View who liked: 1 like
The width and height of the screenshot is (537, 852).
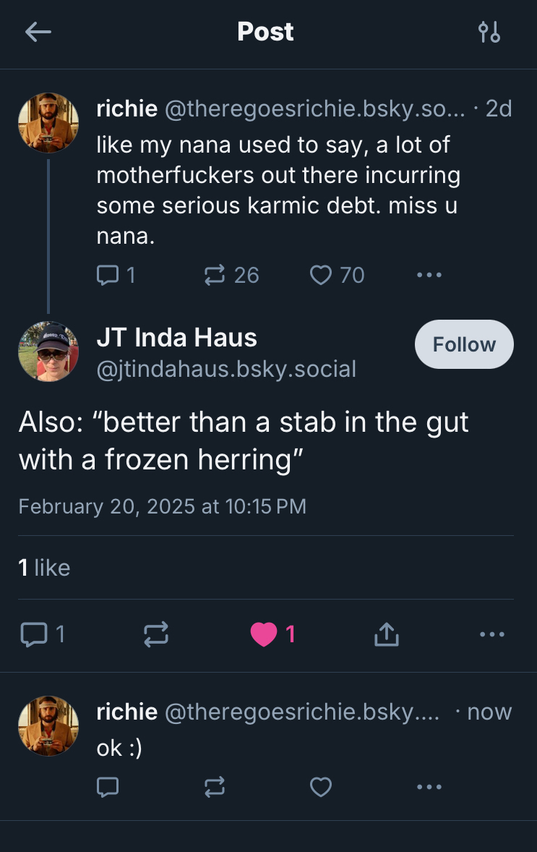(44, 568)
